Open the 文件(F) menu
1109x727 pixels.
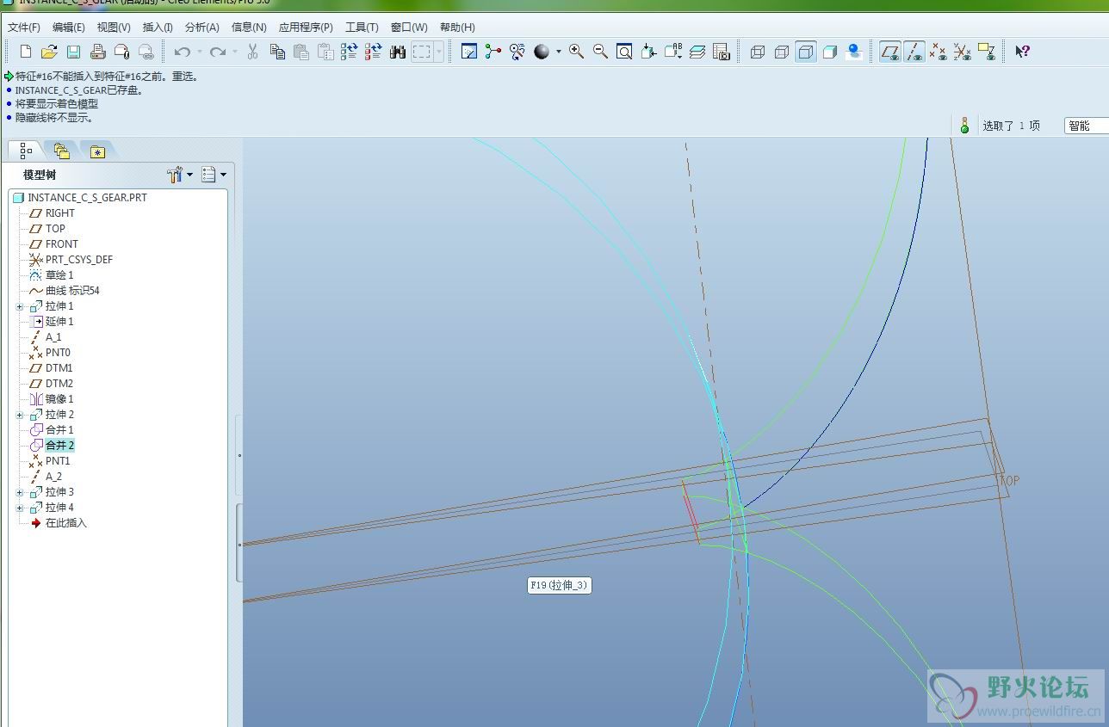point(23,28)
